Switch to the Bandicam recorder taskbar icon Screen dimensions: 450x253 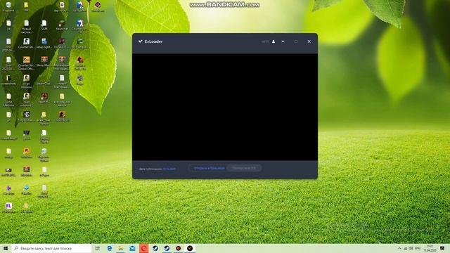[x=178, y=248]
